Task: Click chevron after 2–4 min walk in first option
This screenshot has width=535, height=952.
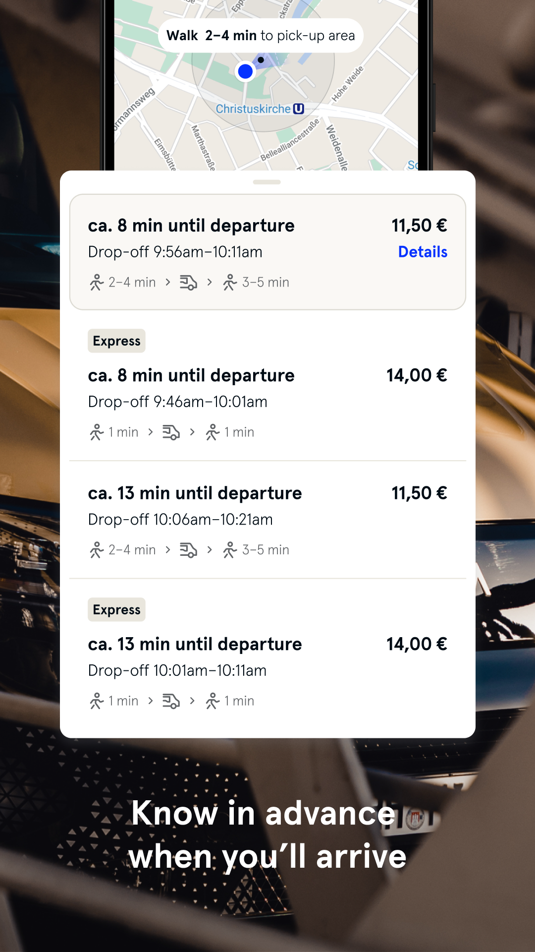Action: tap(168, 283)
